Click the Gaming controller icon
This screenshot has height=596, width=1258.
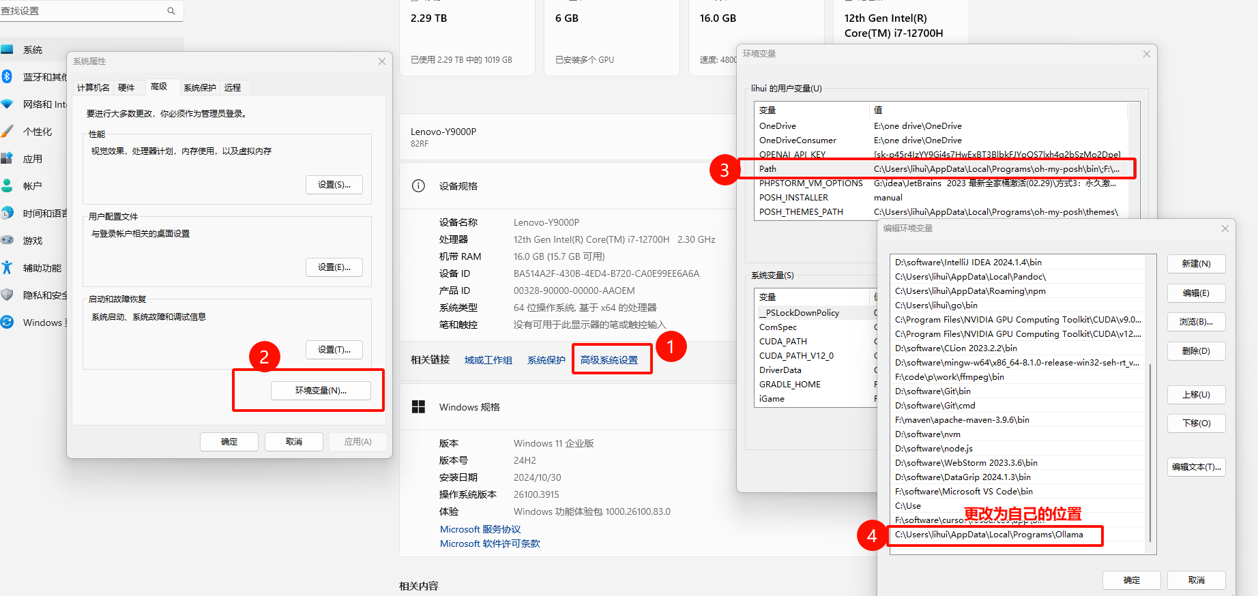tap(7, 240)
